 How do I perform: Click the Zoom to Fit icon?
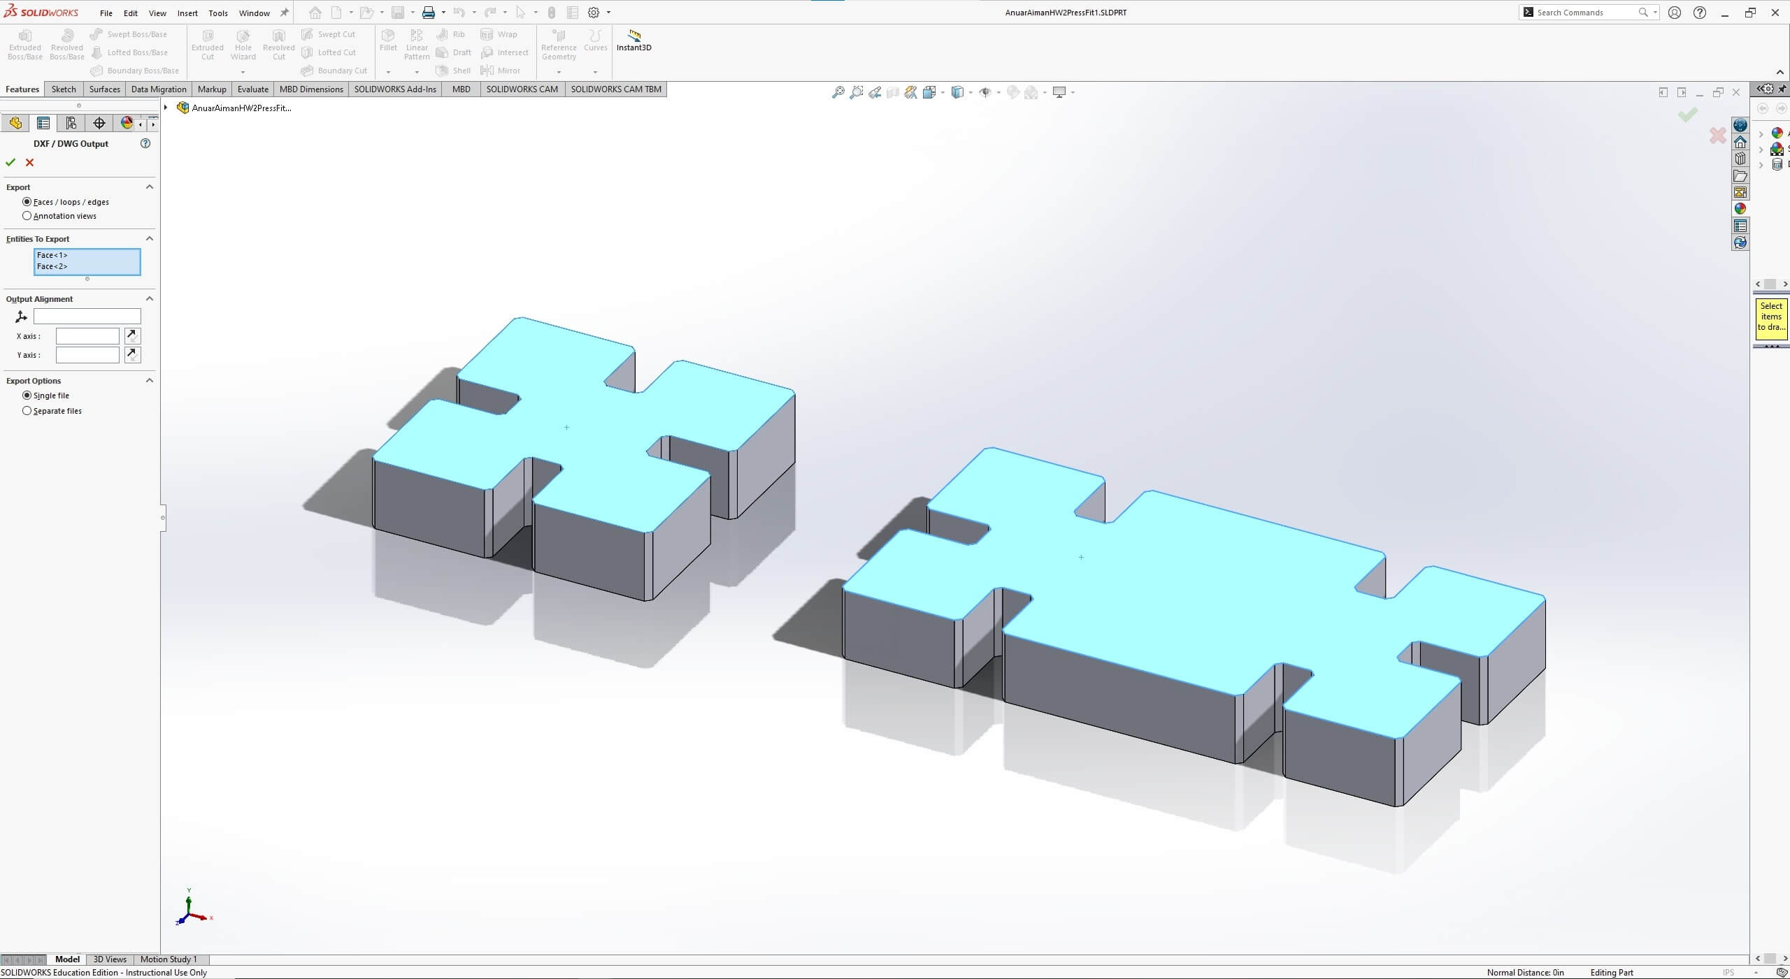pyautogui.click(x=838, y=92)
